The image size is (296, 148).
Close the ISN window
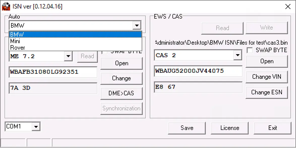point(288,7)
